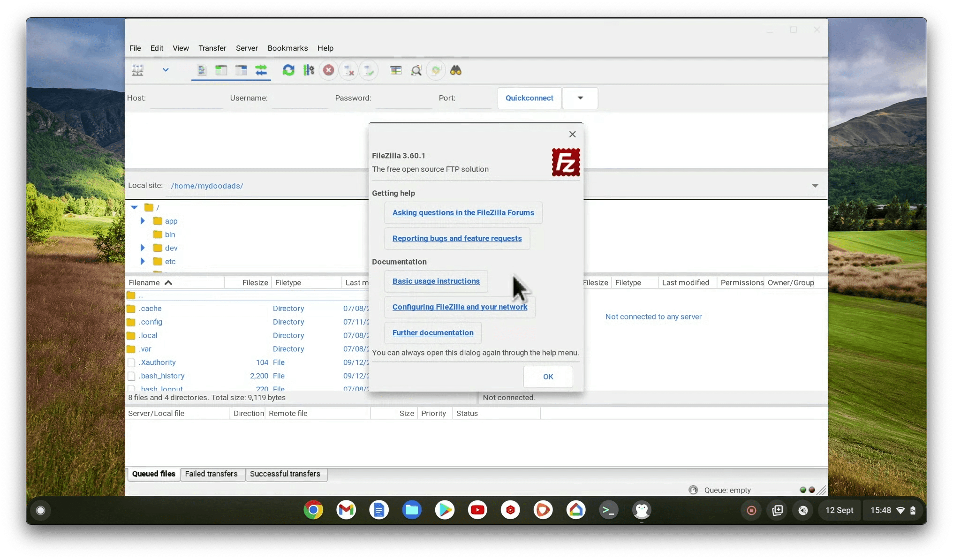Select the .config directory row
The height and width of the screenshot is (559, 953).
[247, 322]
